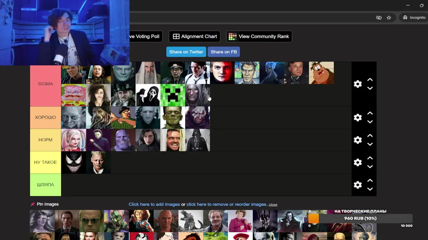Close the image options bar
Image resolution: width=428 pixels, height=240 pixels.
pos(273,205)
